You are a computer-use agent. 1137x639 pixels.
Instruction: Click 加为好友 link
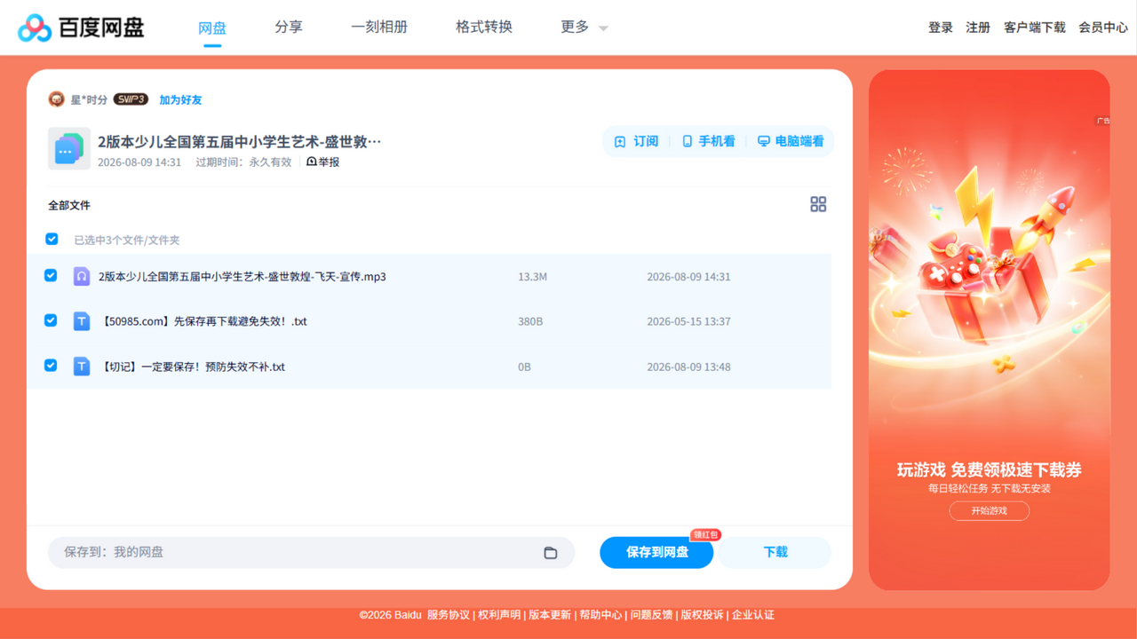click(x=180, y=99)
